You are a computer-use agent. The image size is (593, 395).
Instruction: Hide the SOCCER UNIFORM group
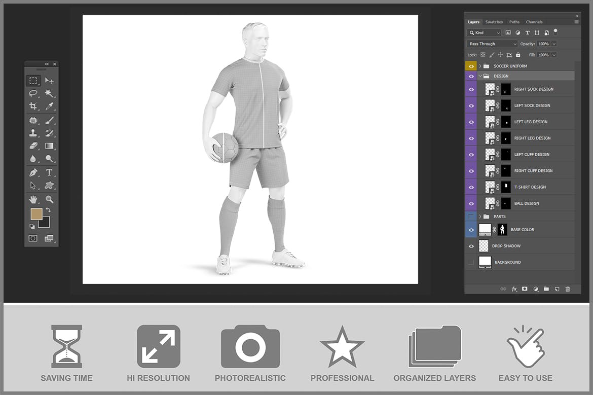point(471,66)
